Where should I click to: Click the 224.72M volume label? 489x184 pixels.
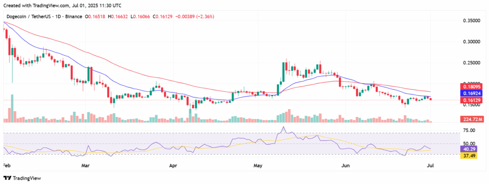pos(473,119)
